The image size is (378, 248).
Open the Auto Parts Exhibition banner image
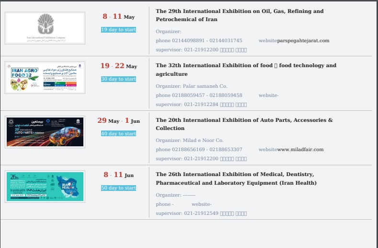[x=45, y=131]
